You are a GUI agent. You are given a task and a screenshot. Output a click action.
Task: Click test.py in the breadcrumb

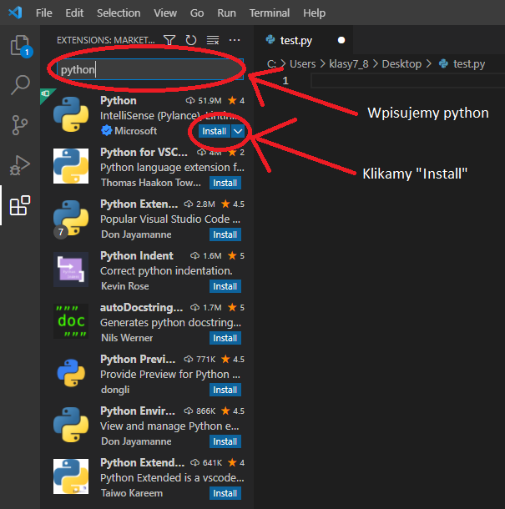point(469,63)
